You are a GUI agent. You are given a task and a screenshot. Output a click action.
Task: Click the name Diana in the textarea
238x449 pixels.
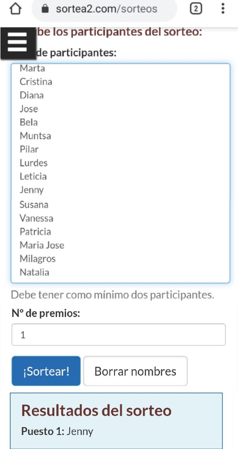point(32,95)
